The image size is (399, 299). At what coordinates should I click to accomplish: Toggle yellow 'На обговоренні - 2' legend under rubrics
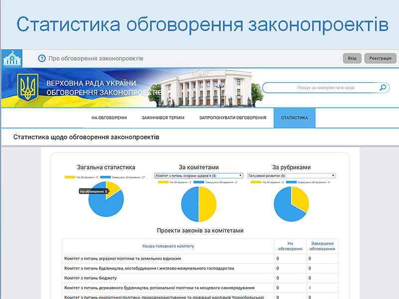click(x=267, y=182)
